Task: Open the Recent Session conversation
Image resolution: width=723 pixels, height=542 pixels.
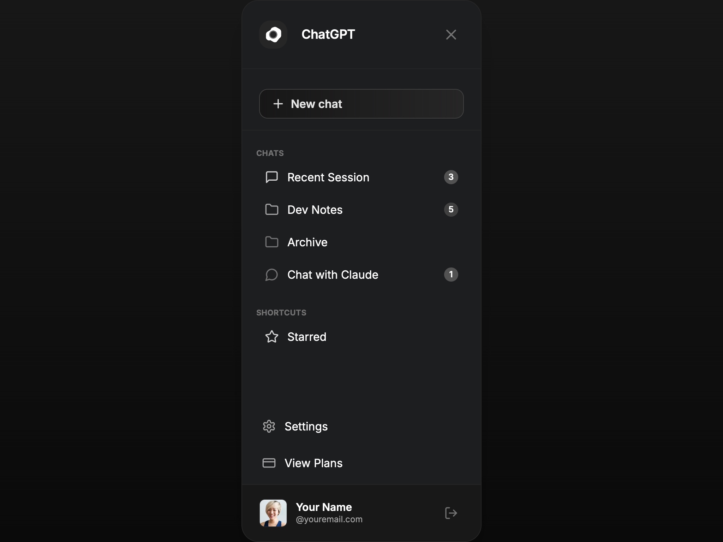Action: 328,177
